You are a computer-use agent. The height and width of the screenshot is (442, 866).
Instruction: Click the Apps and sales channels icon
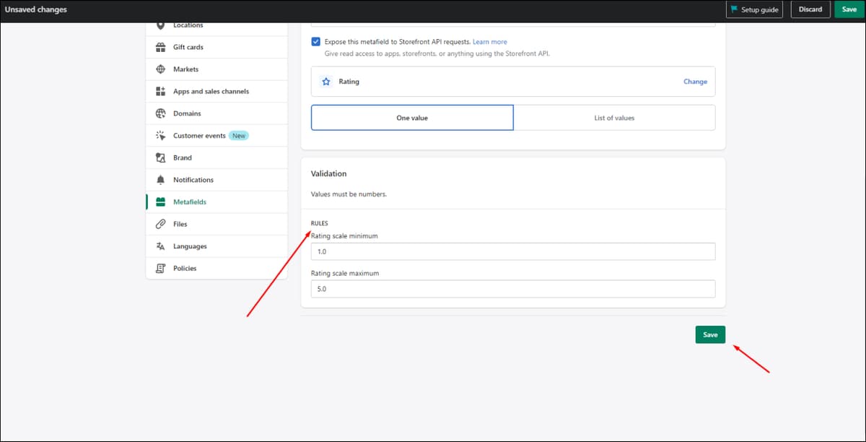(160, 92)
